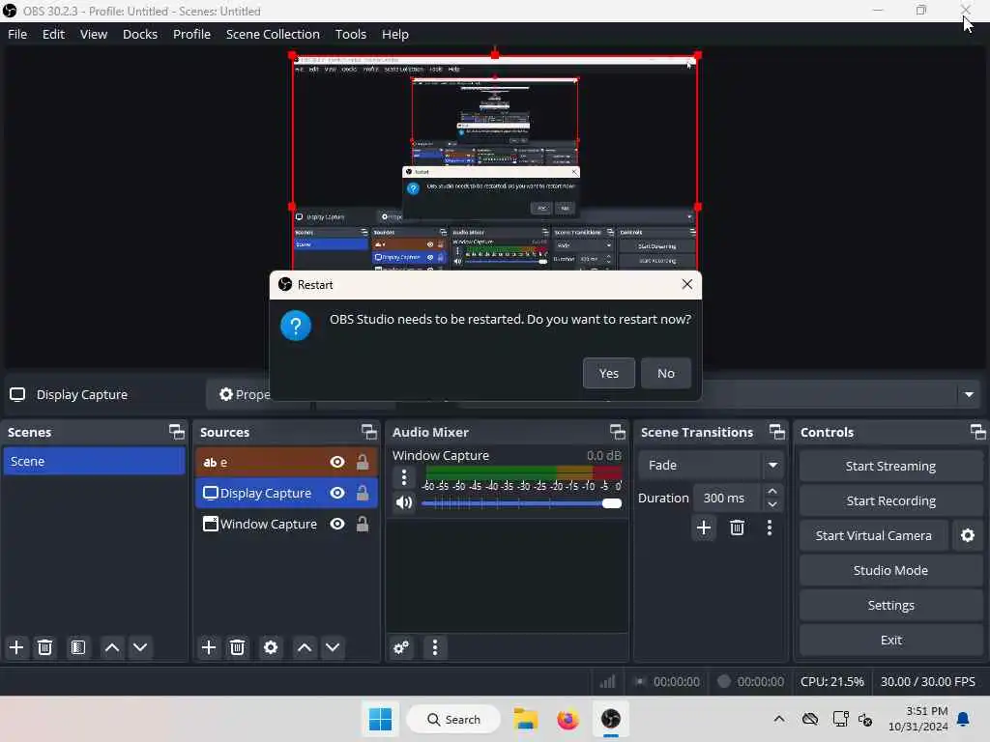Click Start Streaming button
This screenshot has width=990, height=742.
(x=890, y=467)
